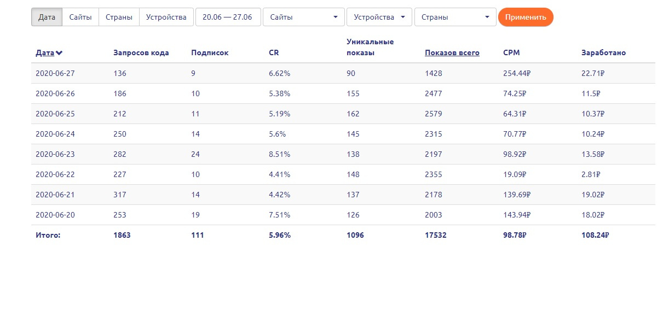Image resolution: width=669 pixels, height=329 pixels.
Task: Expand the Сайты filter dropdown
Action: (x=303, y=17)
